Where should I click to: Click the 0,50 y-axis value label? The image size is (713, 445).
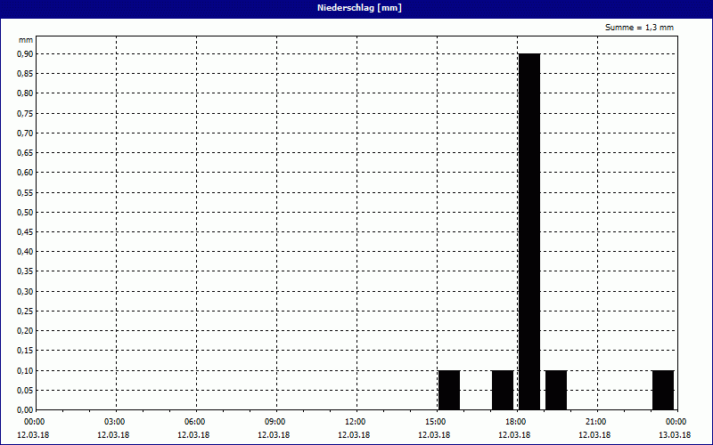pos(26,212)
